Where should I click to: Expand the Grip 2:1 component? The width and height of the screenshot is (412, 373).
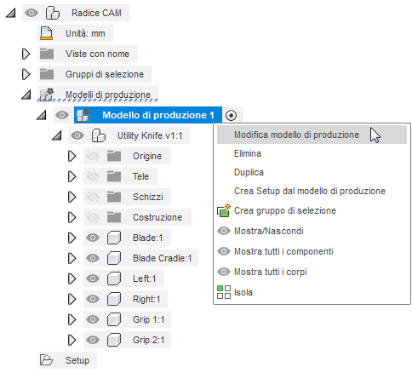tap(72, 340)
